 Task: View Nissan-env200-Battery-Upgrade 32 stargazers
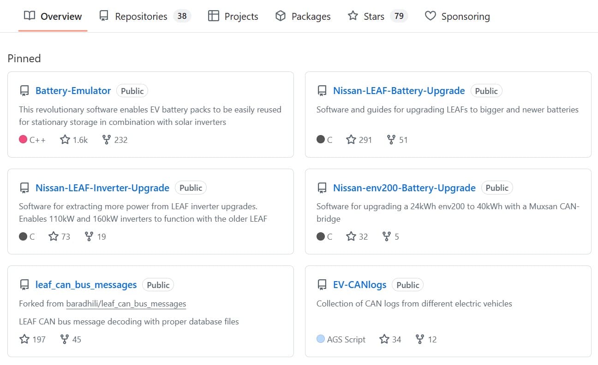pyautogui.click(x=357, y=236)
